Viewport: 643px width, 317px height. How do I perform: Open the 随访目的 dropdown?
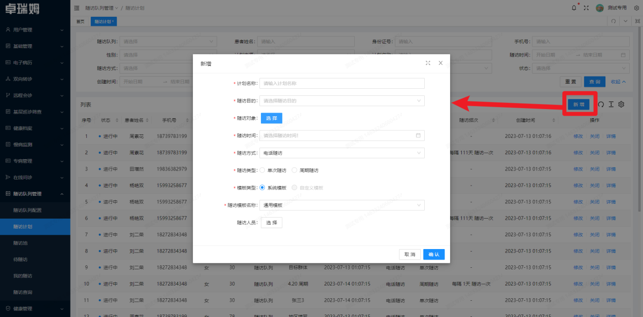click(x=342, y=101)
